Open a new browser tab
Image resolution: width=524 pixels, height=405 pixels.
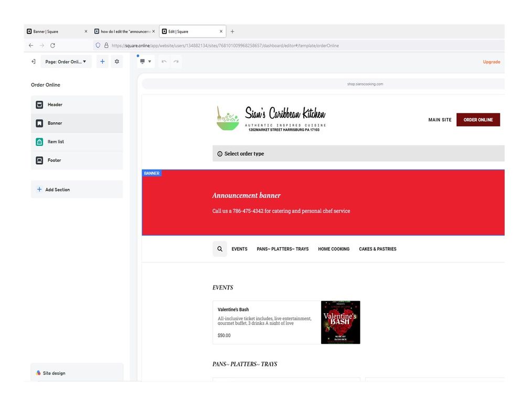click(232, 31)
